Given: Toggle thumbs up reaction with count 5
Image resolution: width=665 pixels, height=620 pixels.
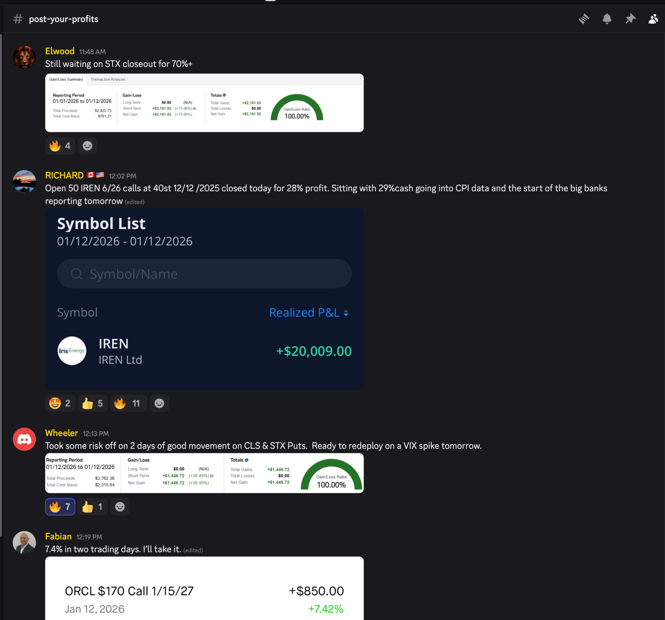Looking at the screenshot, I should pyautogui.click(x=92, y=403).
